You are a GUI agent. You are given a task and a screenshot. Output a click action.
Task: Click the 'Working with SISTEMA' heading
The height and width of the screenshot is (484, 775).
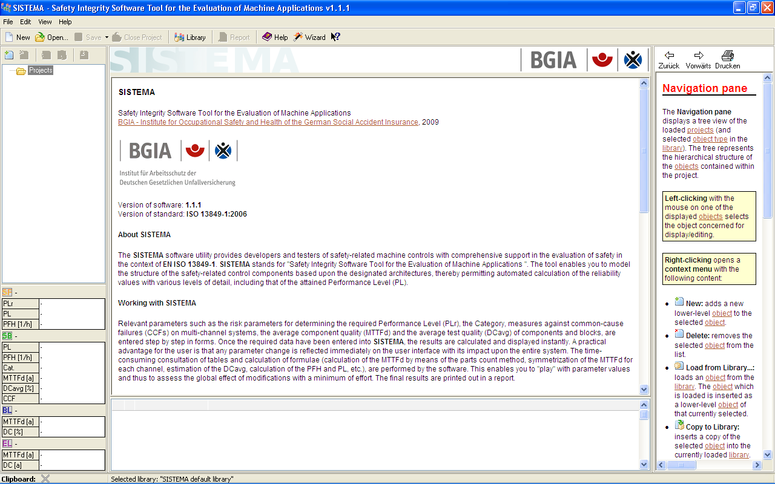pyautogui.click(x=157, y=303)
